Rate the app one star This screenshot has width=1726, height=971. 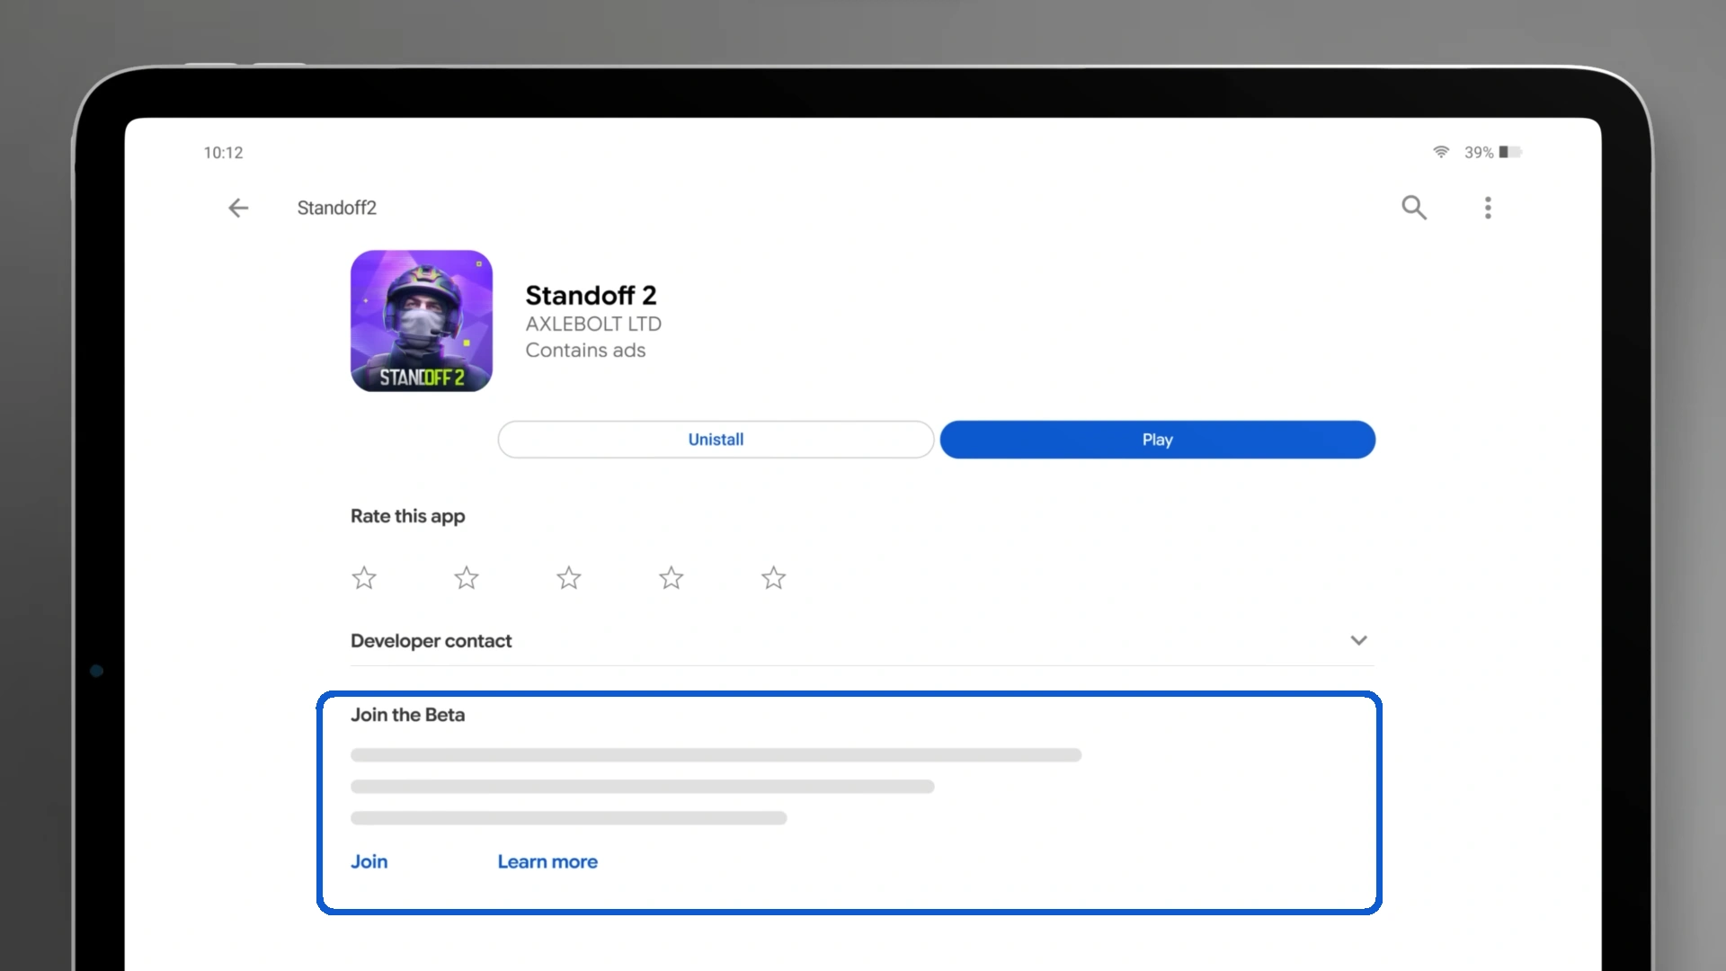pos(364,577)
